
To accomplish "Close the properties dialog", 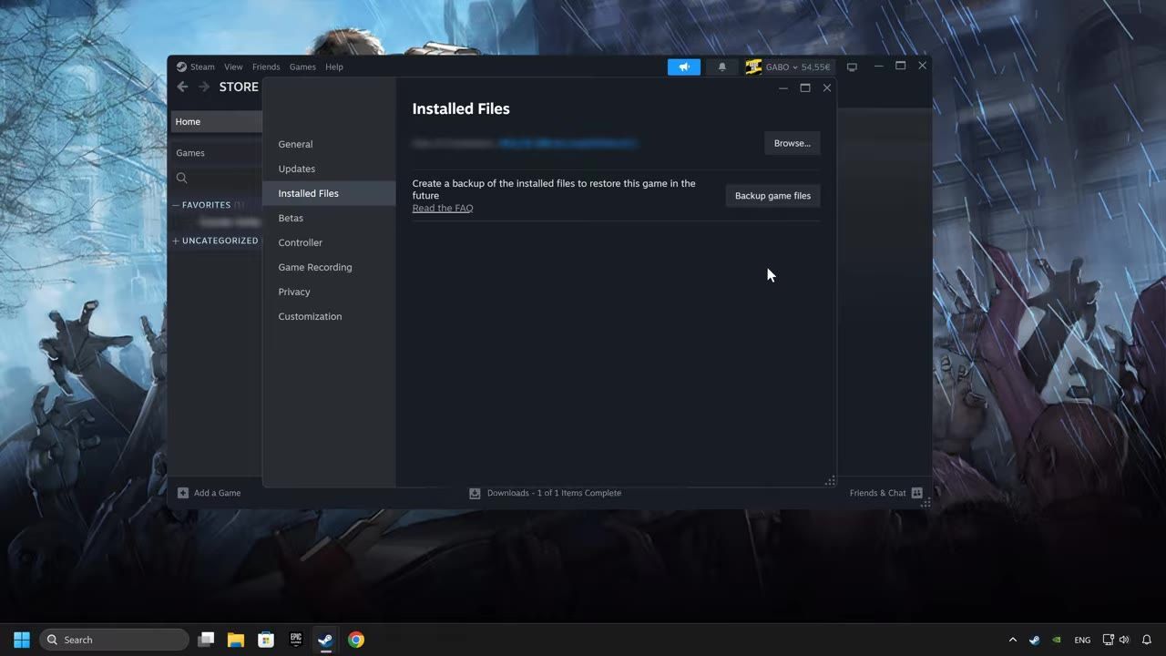I will [827, 87].
